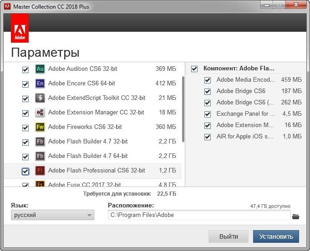Toggle Flash Builder 4.7 64-bit checkbox
The height and width of the screenshot is (251, 310).
click(25, 157)
